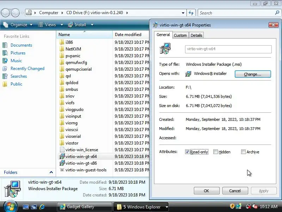This screenshot has width=282, height=212.
Task: Launch Internet Explorer from Quick Launch
Action: coord(42,207)
